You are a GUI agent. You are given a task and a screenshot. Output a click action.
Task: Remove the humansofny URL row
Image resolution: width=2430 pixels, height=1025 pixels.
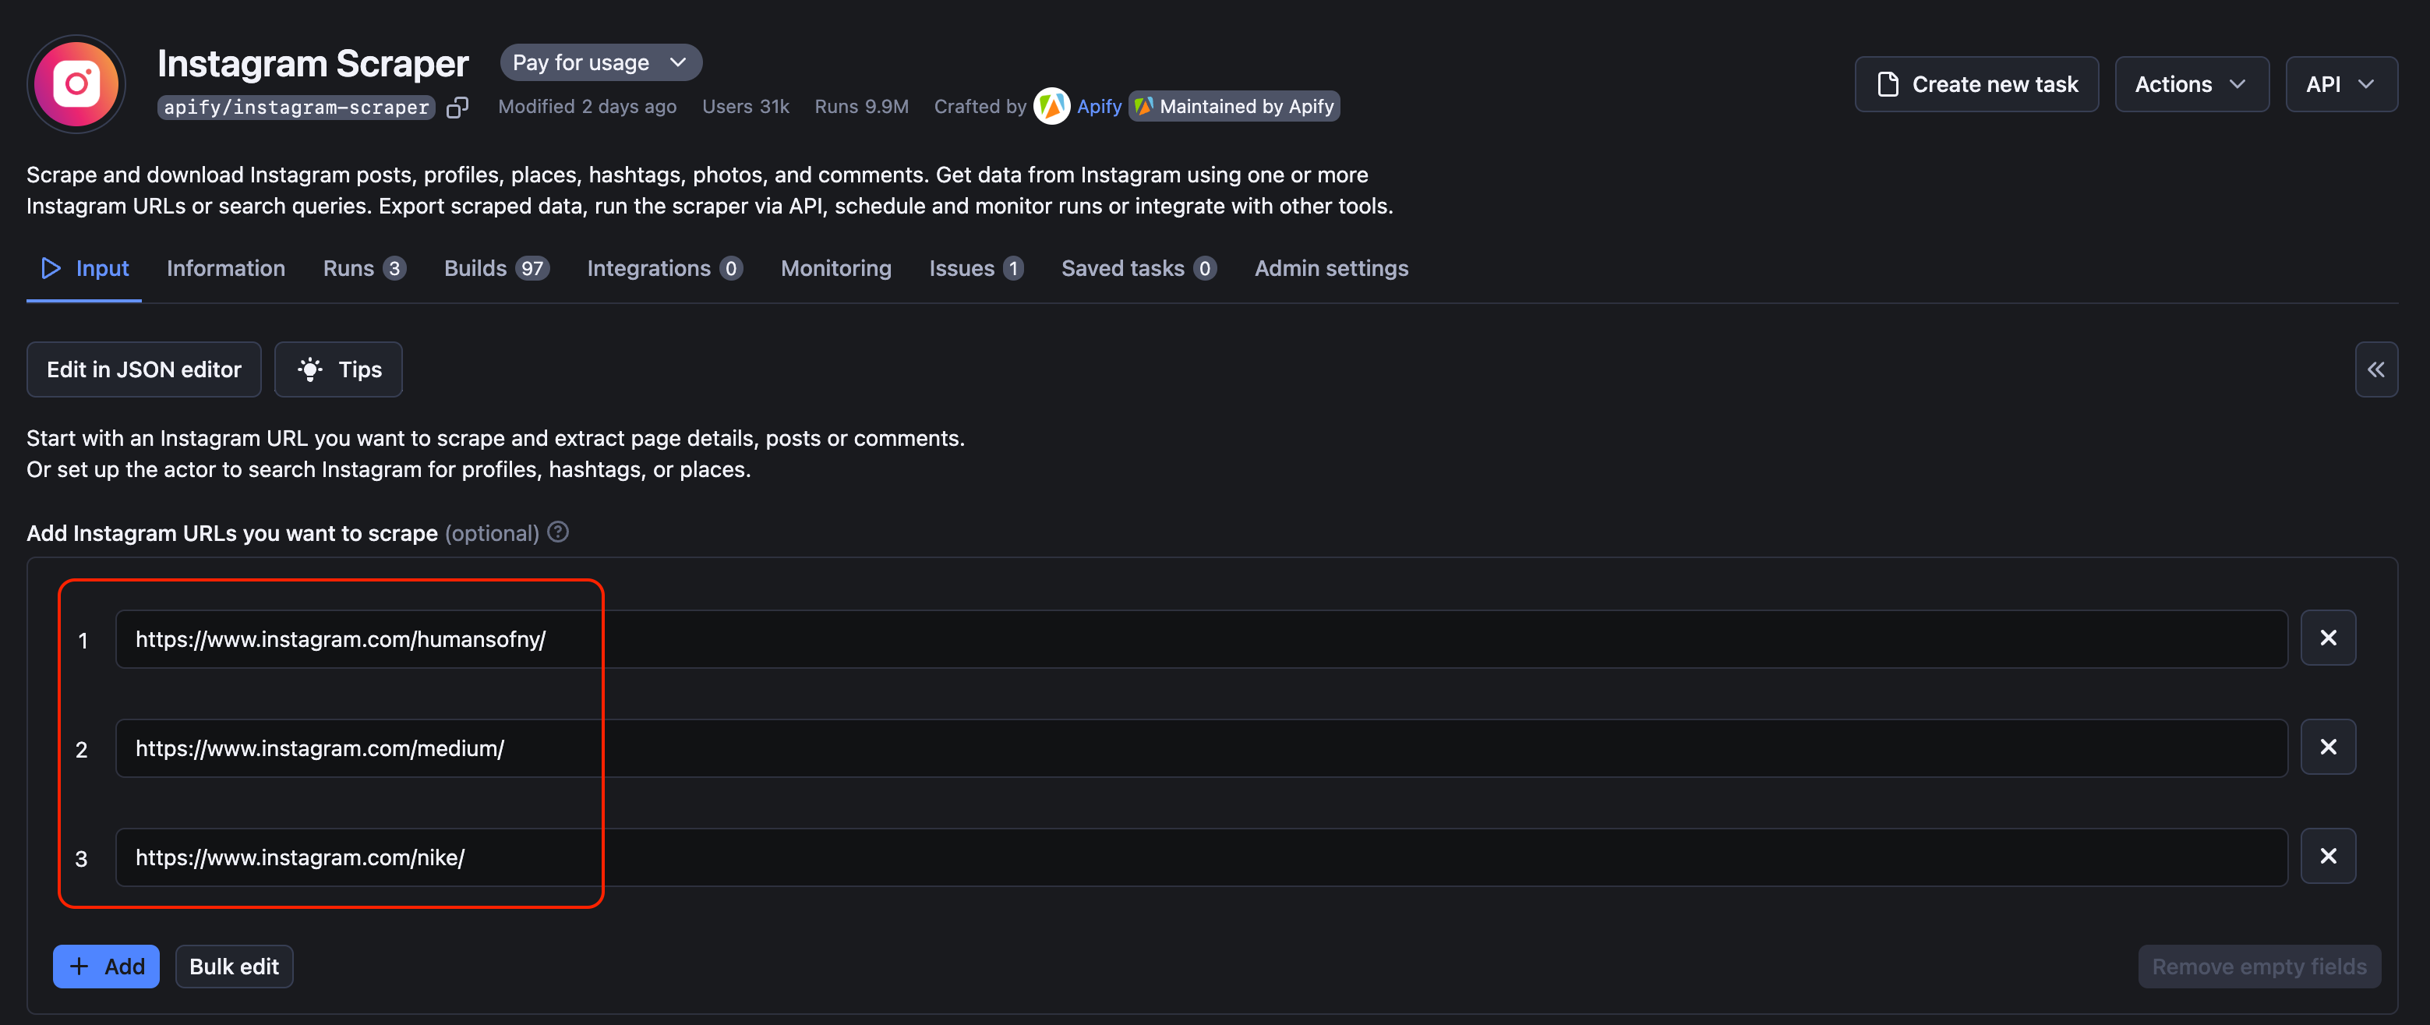point(2327,639)
